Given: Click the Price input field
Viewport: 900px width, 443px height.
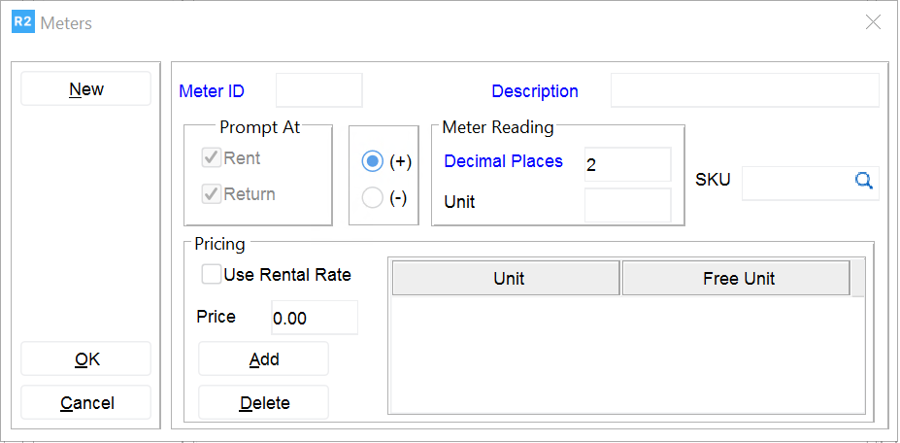Looking at the screenshot, I should pyautogui.click(x=314, y=318).
